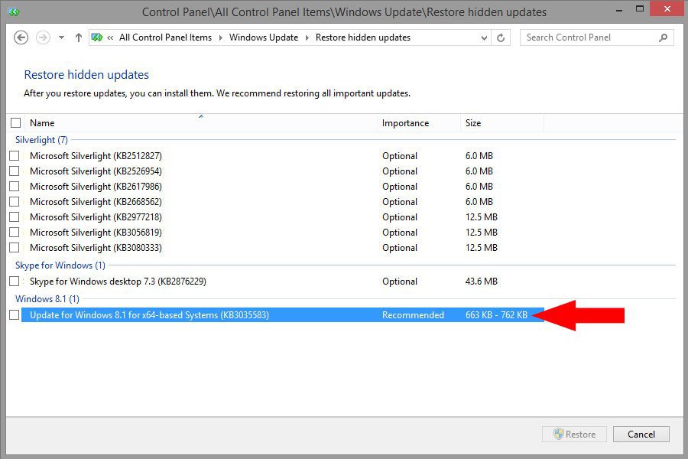Collapse the Silverlight (7) group
This screenshot has height=459, width=688.
42,140
